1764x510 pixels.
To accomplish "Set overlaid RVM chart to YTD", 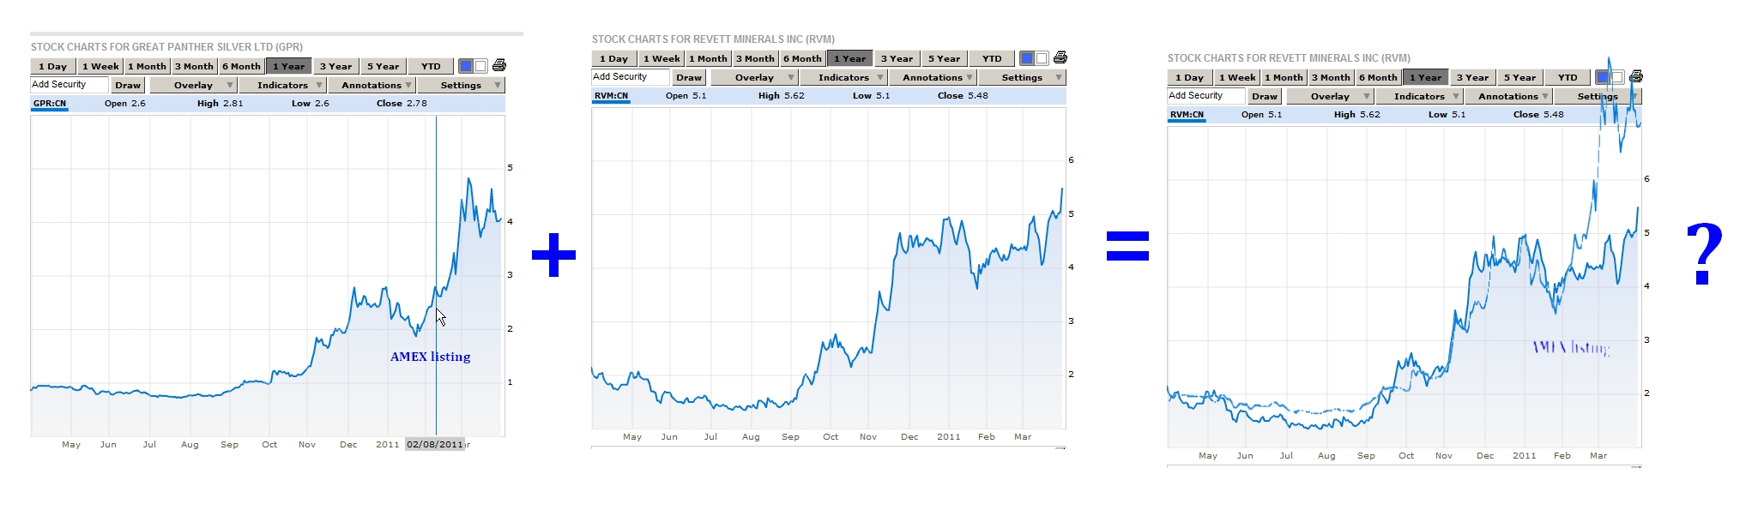I will click(1568, 77).
